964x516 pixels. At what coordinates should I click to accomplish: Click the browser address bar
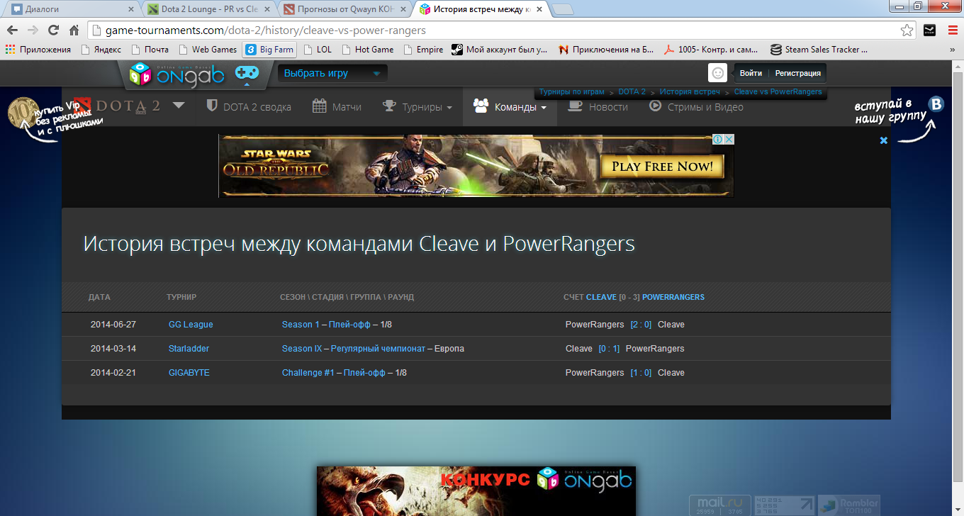coord(496,30)
